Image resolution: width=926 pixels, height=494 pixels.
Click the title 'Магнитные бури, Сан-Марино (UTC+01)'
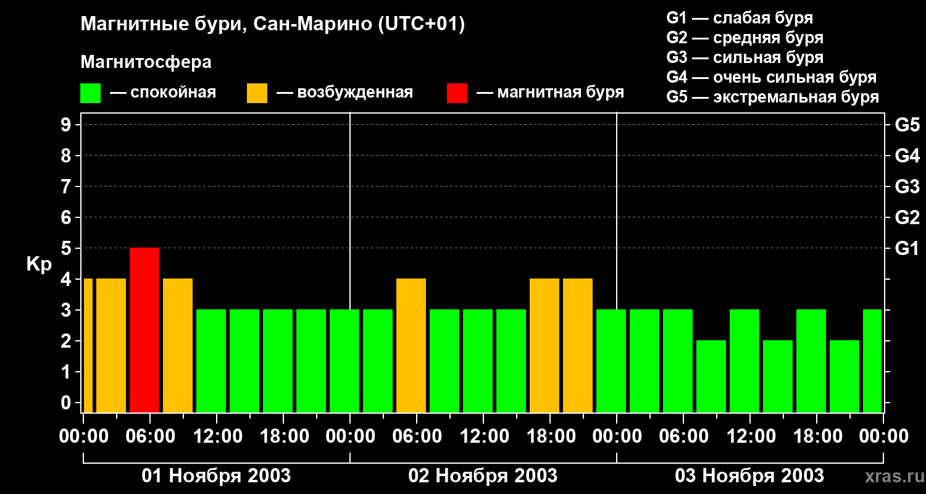point(272,25)
